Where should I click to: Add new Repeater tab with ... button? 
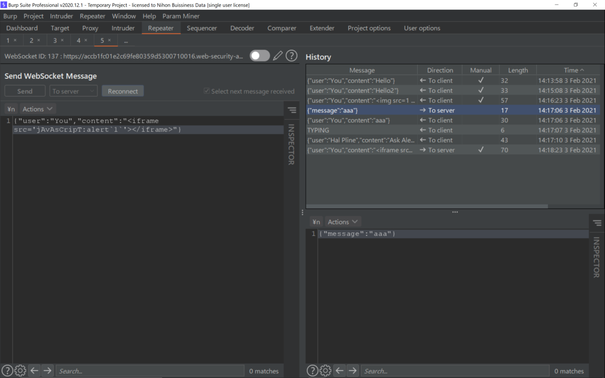pyautogui.click(x=126, y=40)
